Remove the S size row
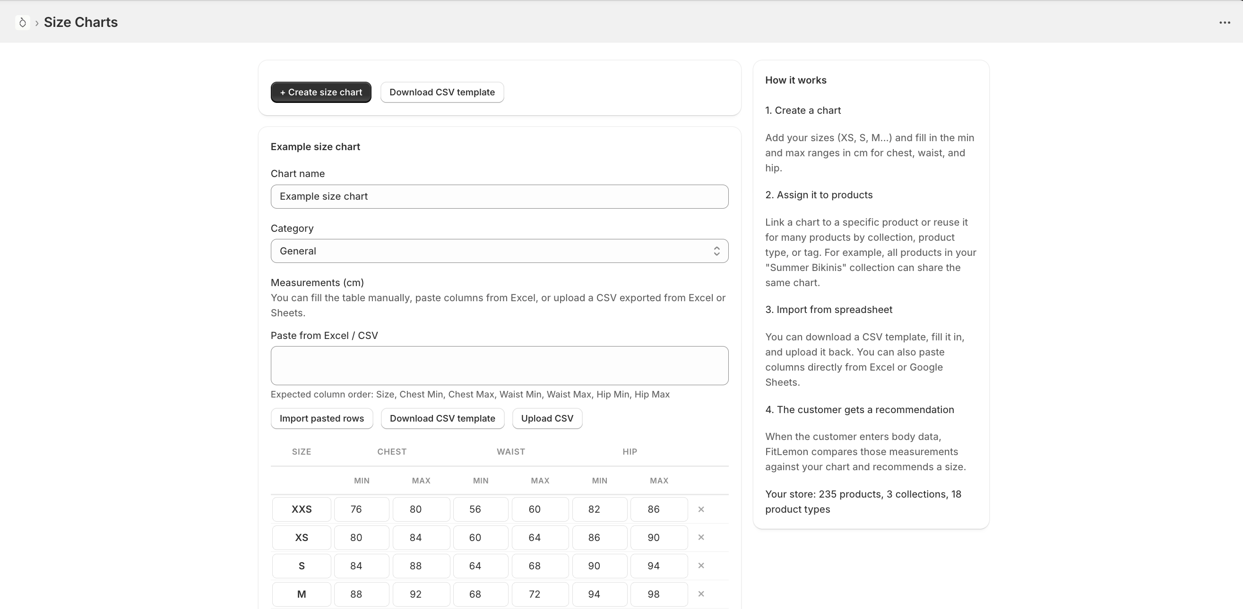 tap(701, 566)
